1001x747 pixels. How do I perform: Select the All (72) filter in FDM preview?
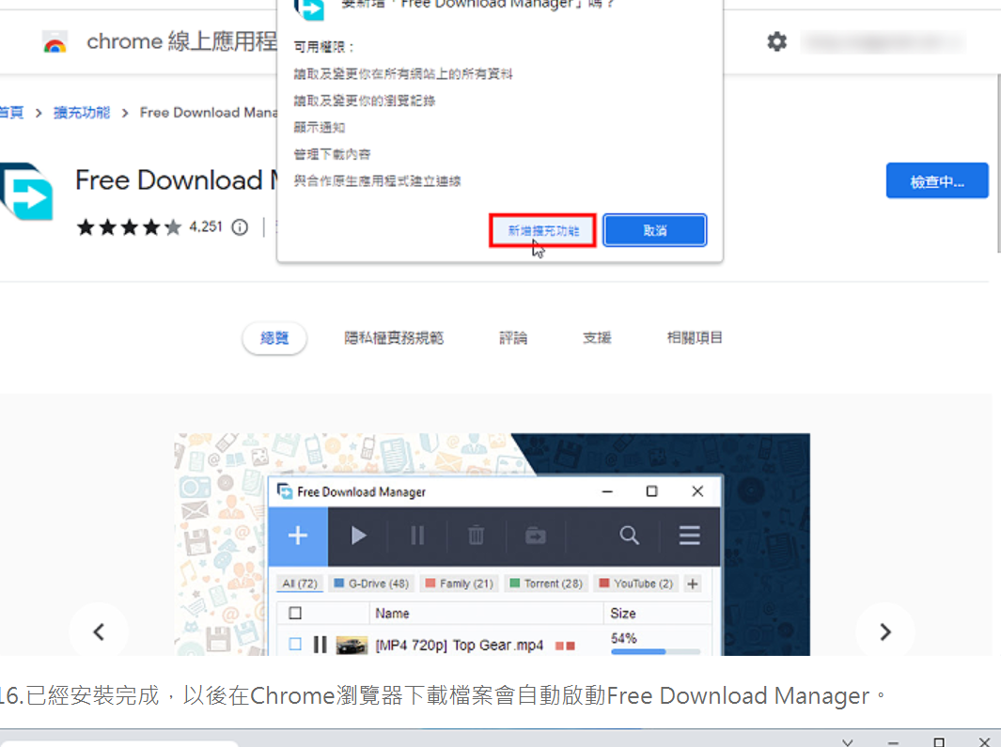[x=300, y=584]
